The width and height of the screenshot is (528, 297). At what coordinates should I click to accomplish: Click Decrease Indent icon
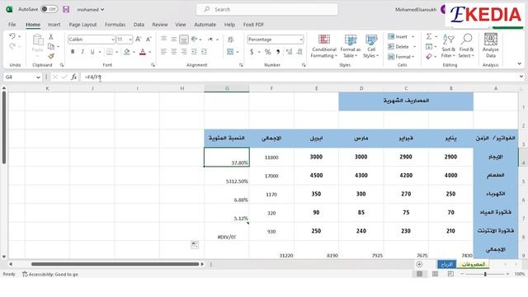tap(194, 52)
